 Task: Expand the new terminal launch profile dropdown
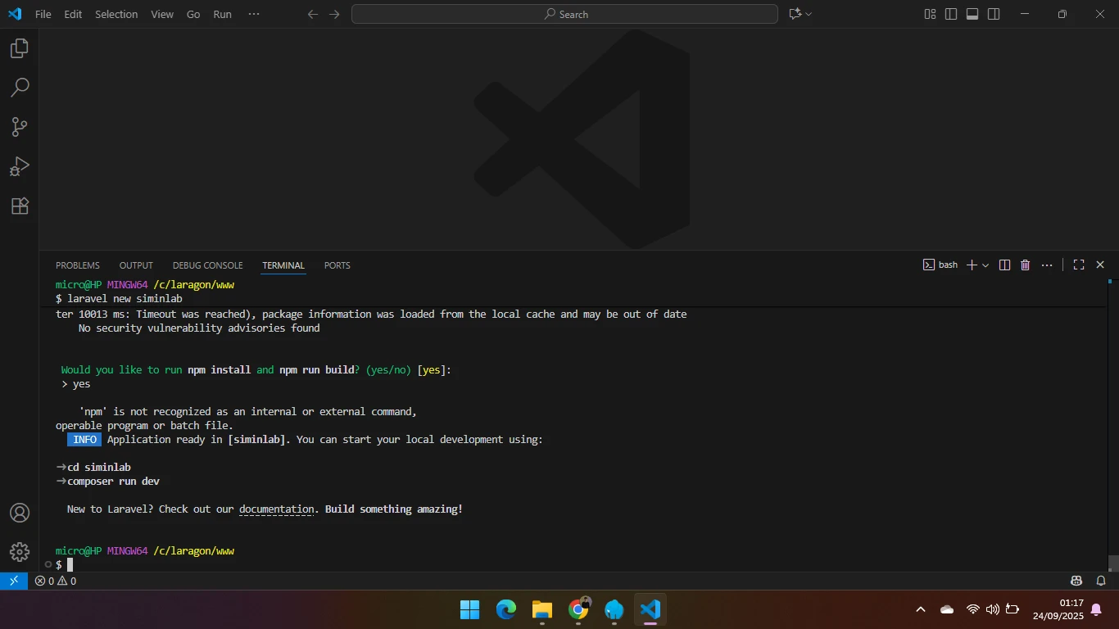[985, 265]
